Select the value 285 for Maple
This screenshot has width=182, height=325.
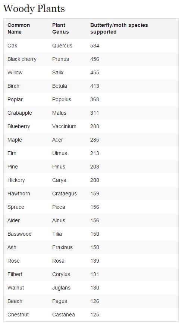click(x=95, y=140)
